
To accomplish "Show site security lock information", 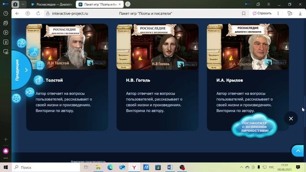I will [48, 13].
